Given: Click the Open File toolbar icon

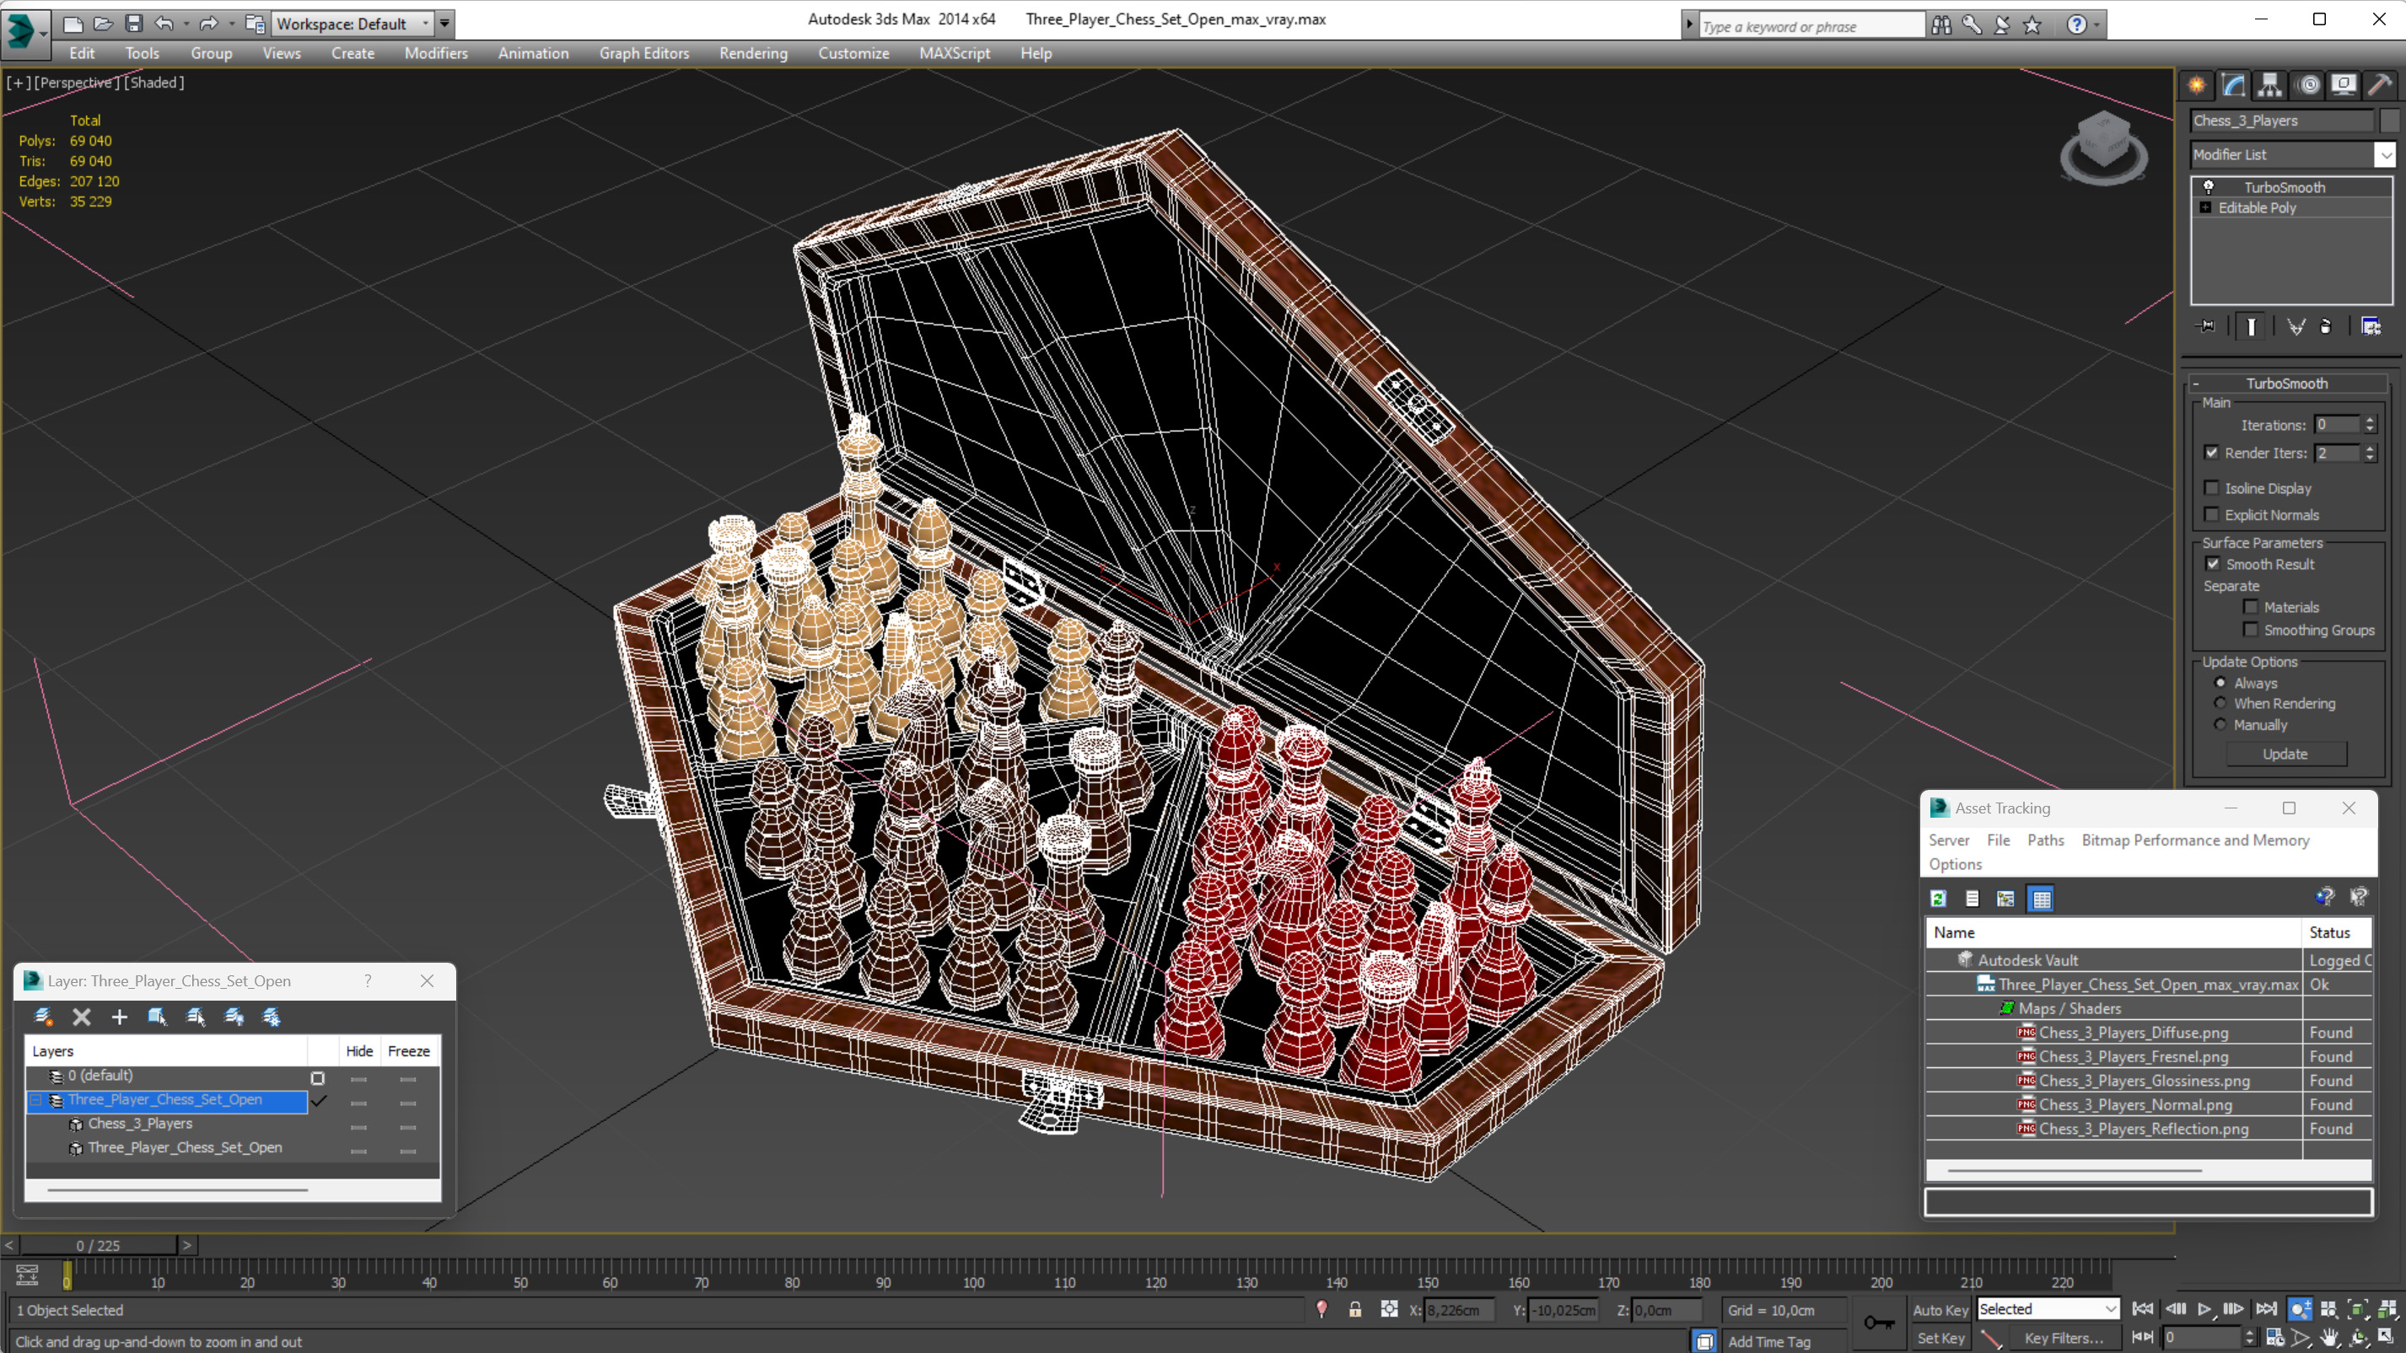Looking at the screenshot, I should (103, 24).
